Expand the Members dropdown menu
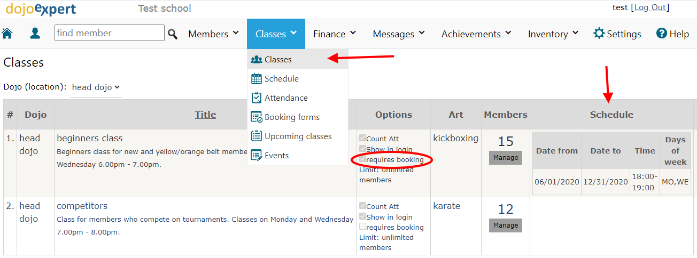Viewport: 697px width, 258px height. click(x=213, y=34)
